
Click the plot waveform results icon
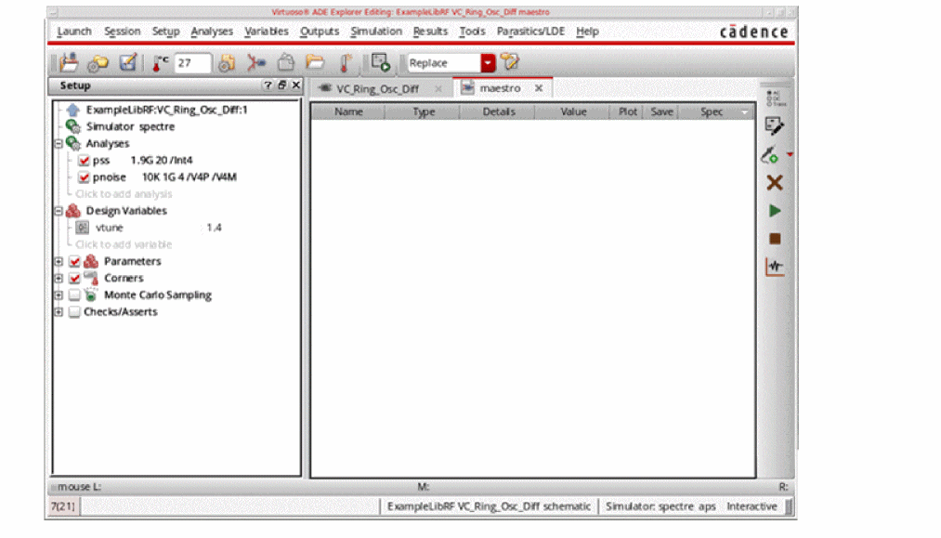point(775,267)
